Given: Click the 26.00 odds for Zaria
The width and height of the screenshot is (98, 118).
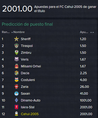Looking at the screenshot, I should pyautogui.click(x=84, y=87).
